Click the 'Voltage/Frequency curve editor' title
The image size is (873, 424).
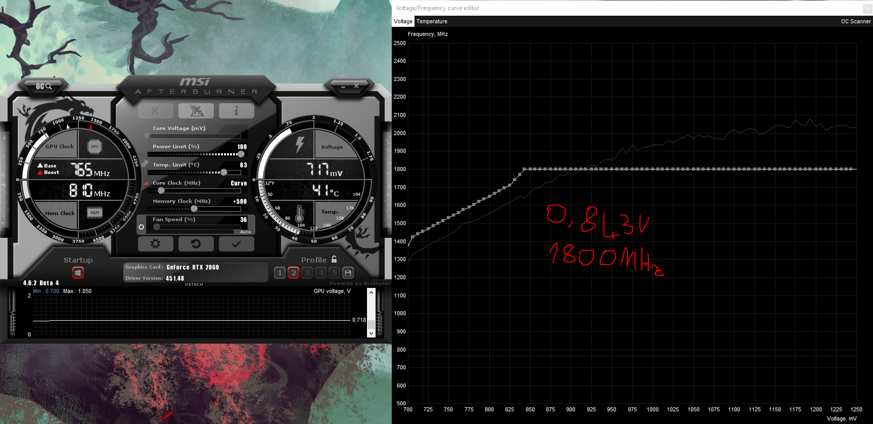(x=437, y=8)
